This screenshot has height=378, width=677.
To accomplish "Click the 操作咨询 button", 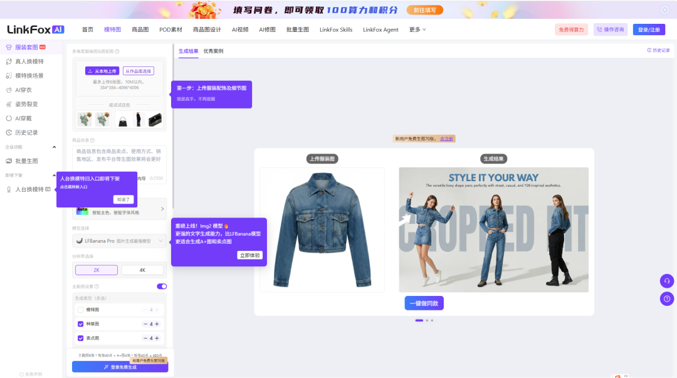I will click(610, 29).
